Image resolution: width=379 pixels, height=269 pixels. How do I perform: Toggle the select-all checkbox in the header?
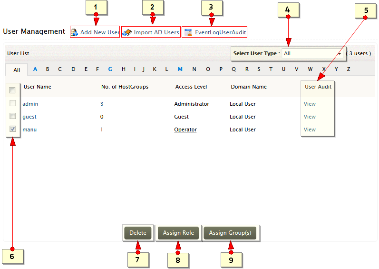coord(12,90)
